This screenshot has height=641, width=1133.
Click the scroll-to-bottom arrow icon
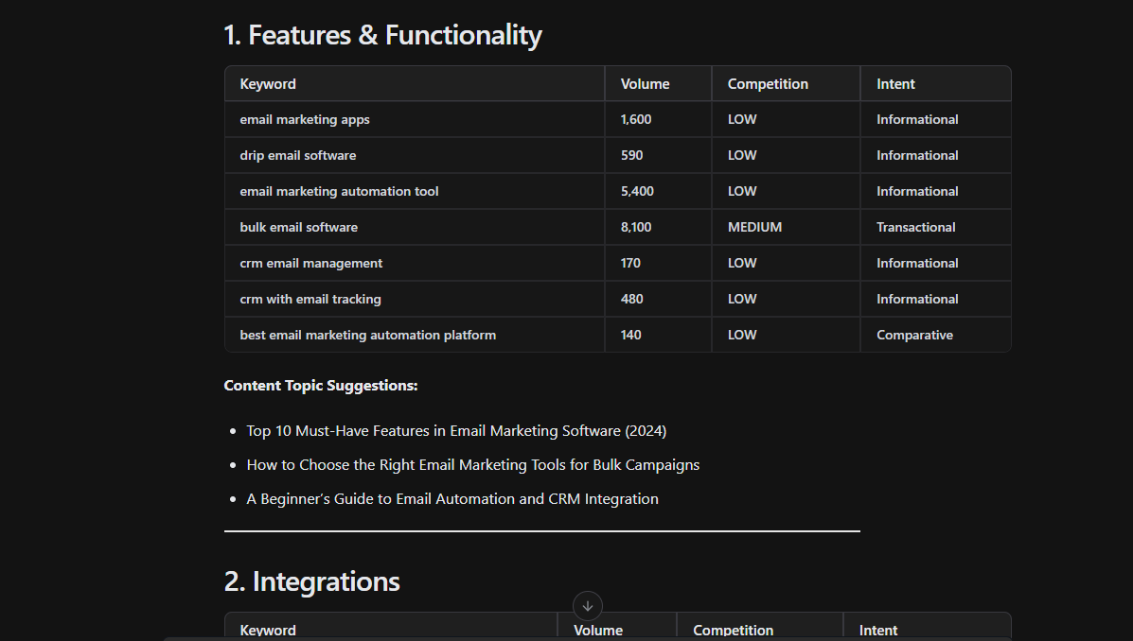[587, 606]
